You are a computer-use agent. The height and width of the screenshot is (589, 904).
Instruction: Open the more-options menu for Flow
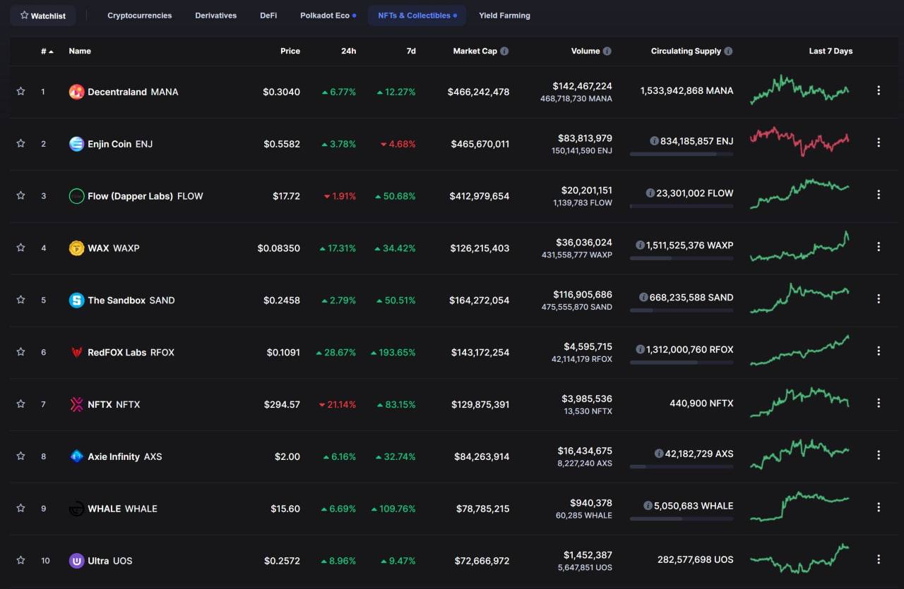coord(879,195)
